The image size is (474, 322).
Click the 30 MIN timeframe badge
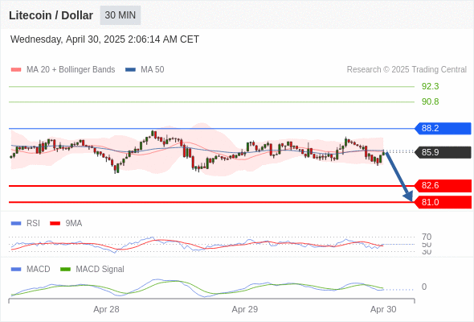pos(121,15)
